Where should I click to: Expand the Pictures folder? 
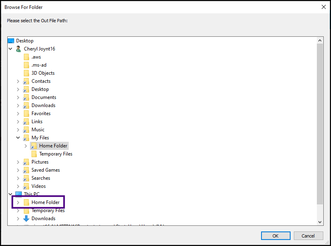tap(18, 162)
